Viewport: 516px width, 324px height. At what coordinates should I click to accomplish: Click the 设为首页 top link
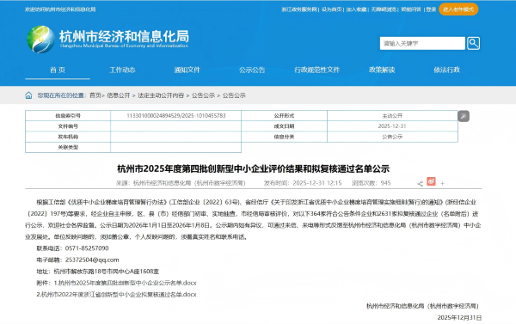coord(331,9)
